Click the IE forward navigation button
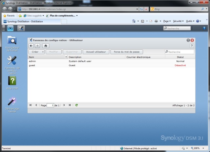 point(10,9)
